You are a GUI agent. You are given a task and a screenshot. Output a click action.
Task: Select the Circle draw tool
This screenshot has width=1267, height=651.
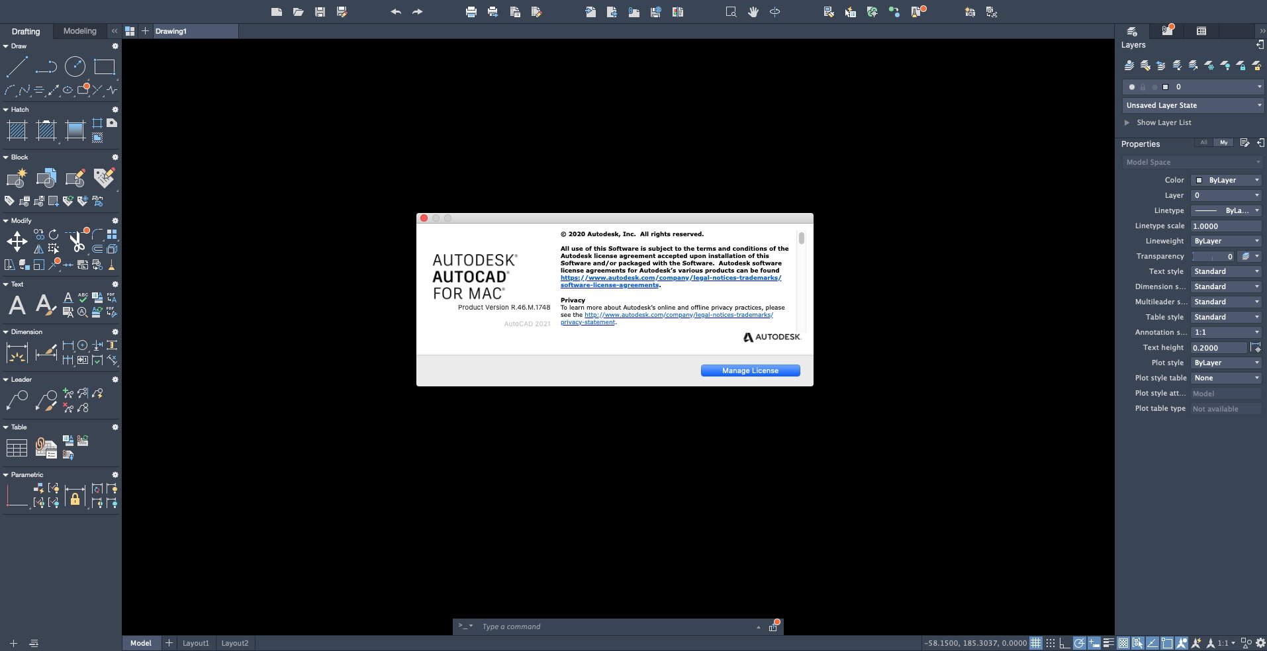pos(75,66)
